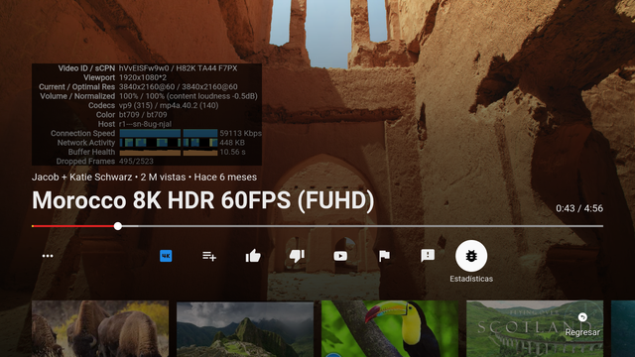Open the YouTube channel play icon
635x357 pixels.
click(x=340, y=256)
